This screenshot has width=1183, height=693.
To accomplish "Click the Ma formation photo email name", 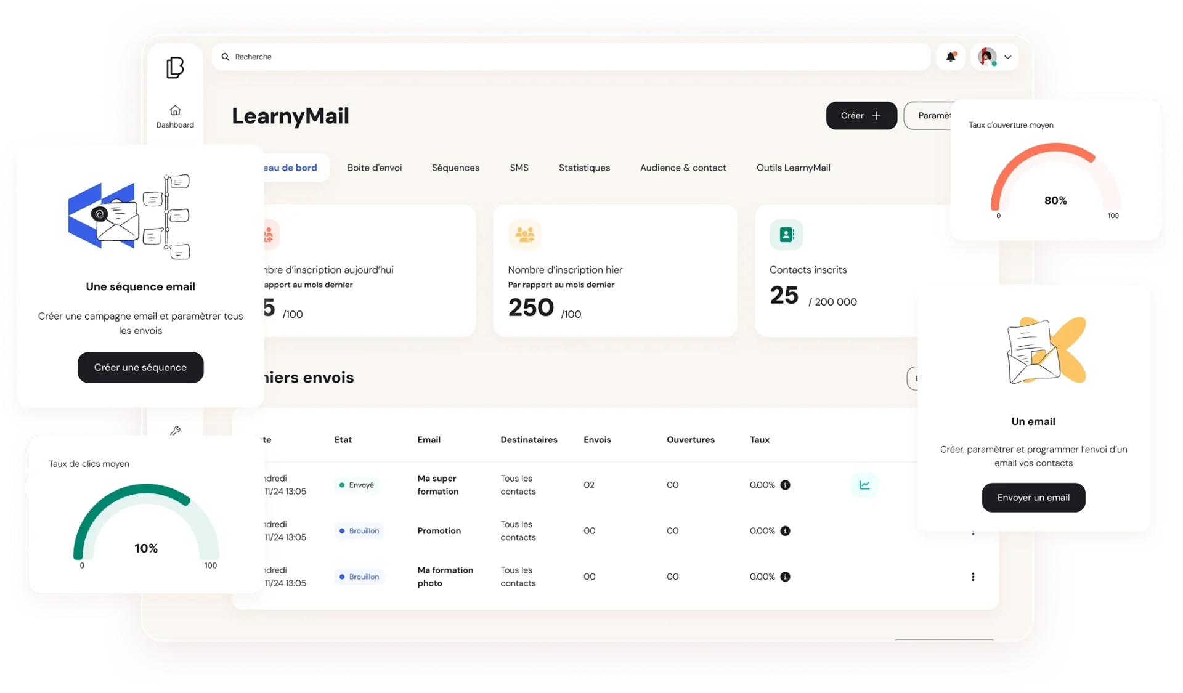I will pyautogui.click(x=445, y=577).
